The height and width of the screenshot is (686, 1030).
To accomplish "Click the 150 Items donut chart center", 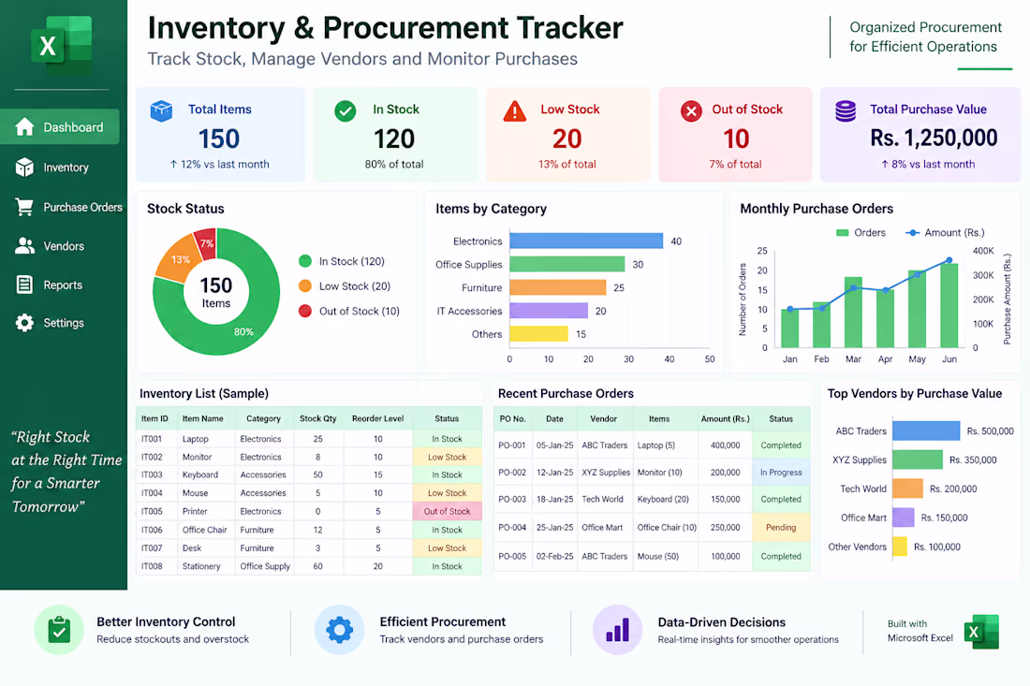I will [x=216, y=292].
